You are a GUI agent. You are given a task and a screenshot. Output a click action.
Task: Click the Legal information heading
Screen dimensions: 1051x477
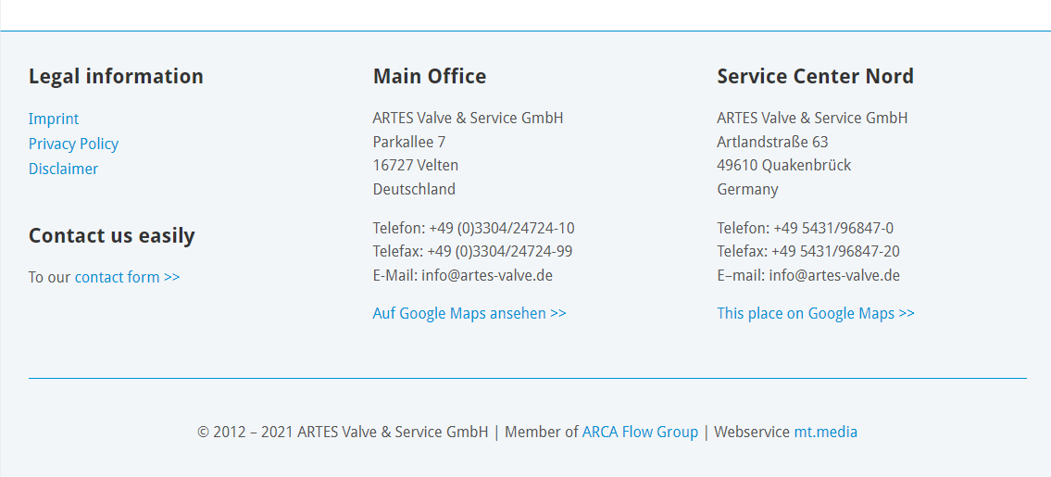coord(116,77)
